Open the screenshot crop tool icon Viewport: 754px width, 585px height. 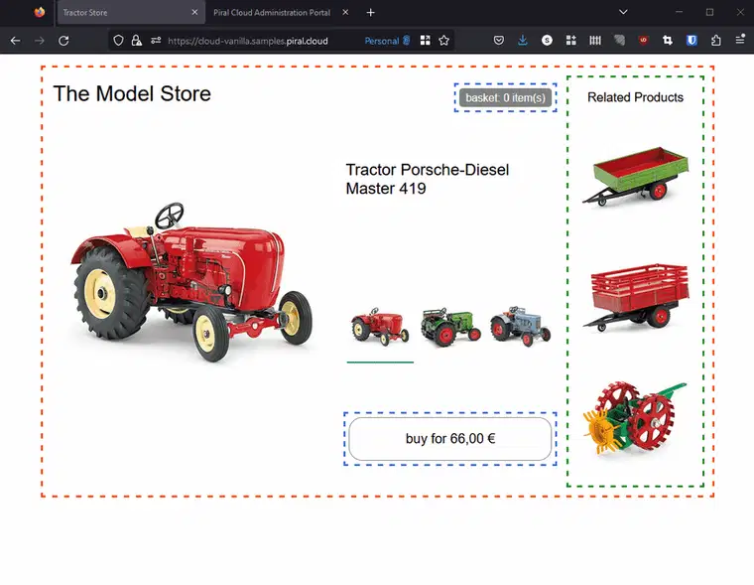click(x=668, y=41)
